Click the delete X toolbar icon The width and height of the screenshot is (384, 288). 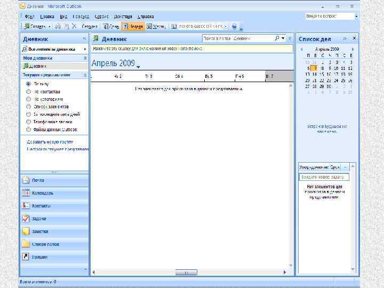[74, 26]
